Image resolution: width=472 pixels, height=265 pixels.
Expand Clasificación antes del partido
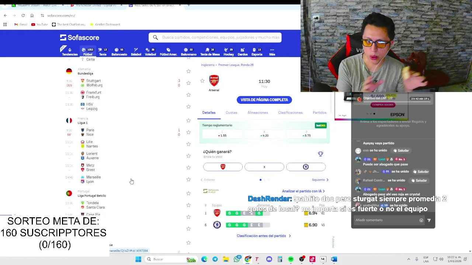coord(264,236)
